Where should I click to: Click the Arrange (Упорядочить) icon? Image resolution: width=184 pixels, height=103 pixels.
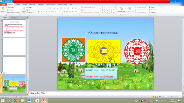[x=121, y=8]
